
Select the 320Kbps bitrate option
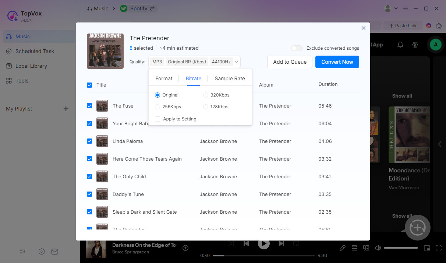(206, 95)
